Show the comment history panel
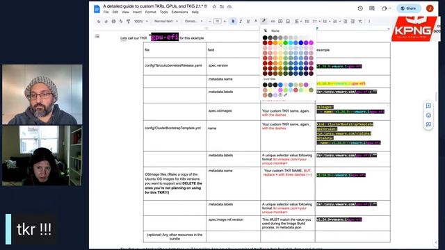This screenshot has width=445, height=250. 372,8
